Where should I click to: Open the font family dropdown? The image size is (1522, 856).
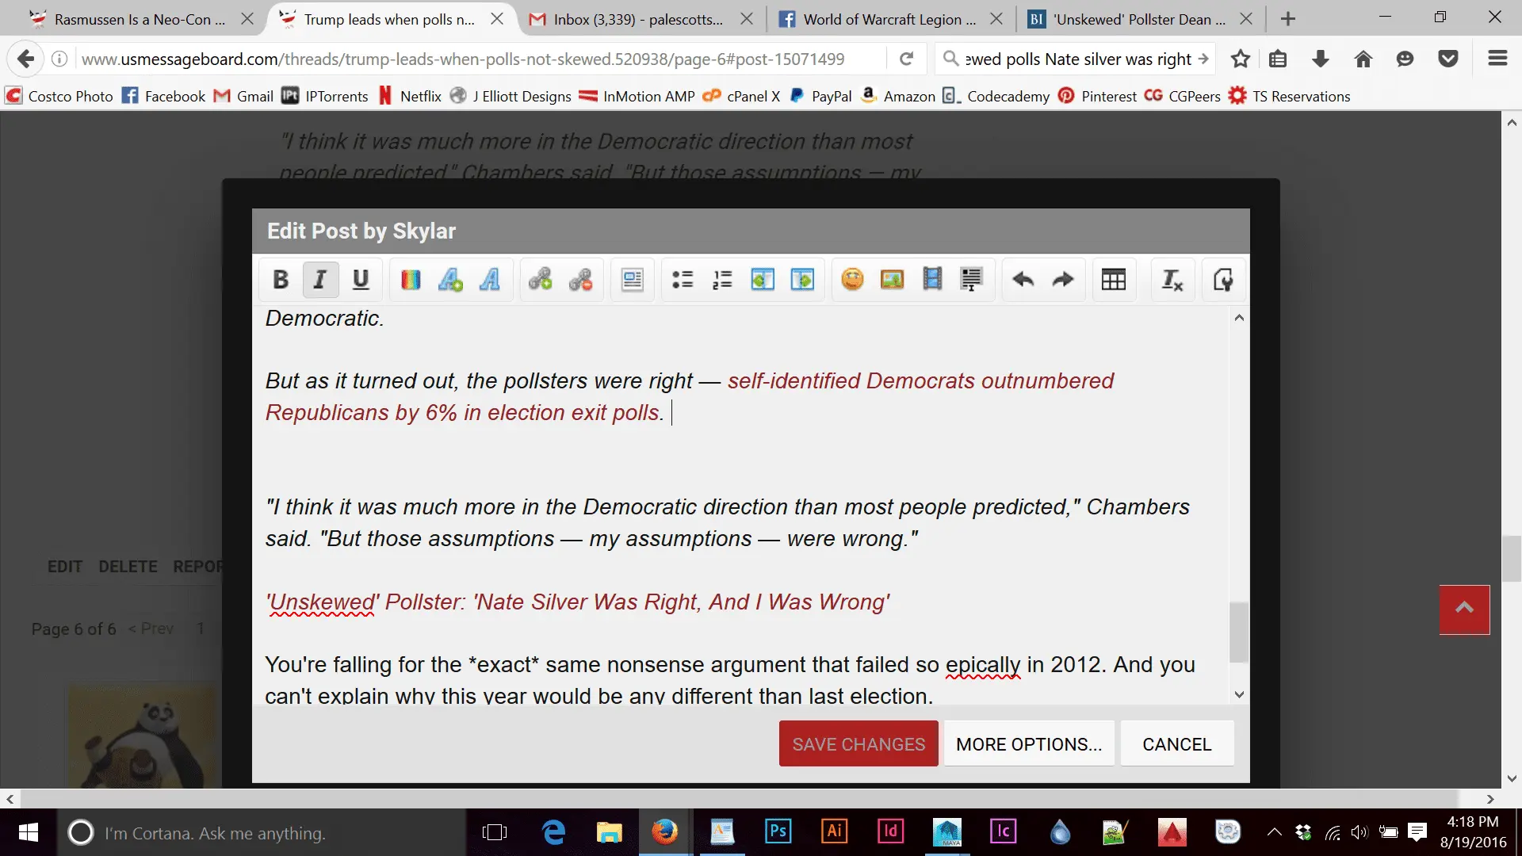490,280
